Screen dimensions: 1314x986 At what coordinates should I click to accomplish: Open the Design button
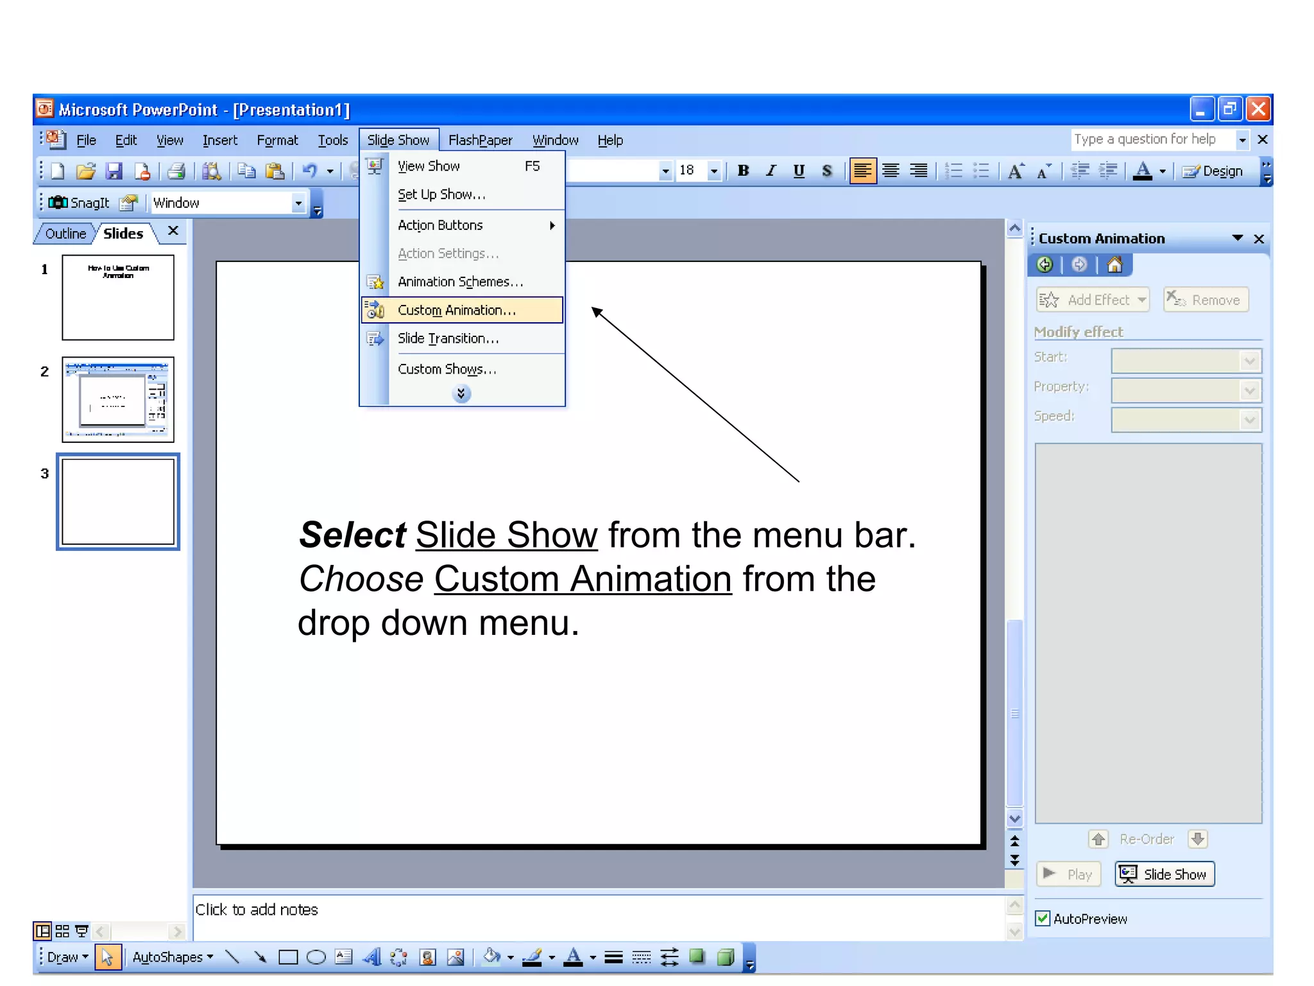[1213, 171]
